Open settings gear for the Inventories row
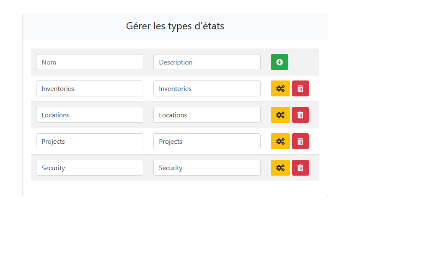The width and height of the screenshot is (435, 267). tap(280, 88)
